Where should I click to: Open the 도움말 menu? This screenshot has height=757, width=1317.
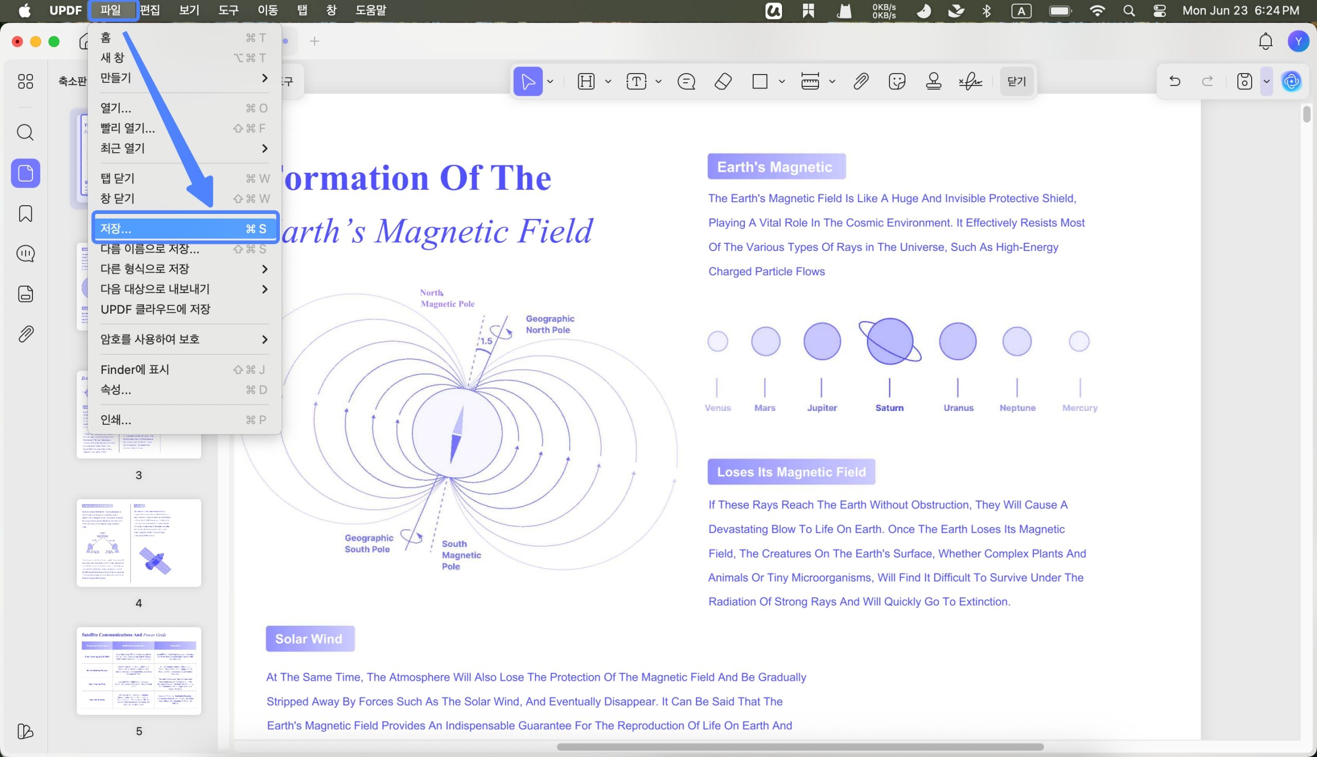[x=371, y=10]
